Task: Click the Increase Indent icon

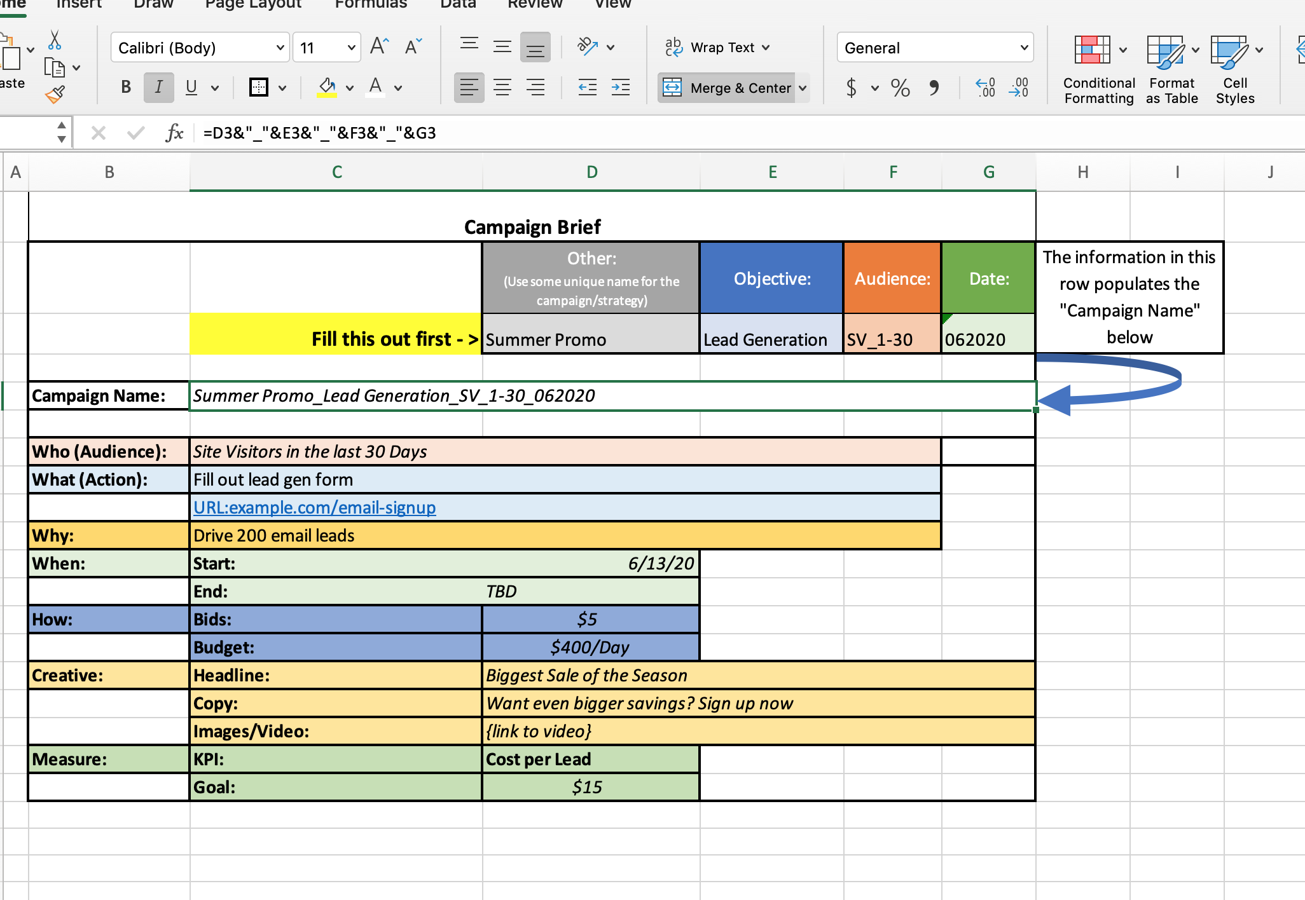Action: pyautogui.click(x=620, y=87)
